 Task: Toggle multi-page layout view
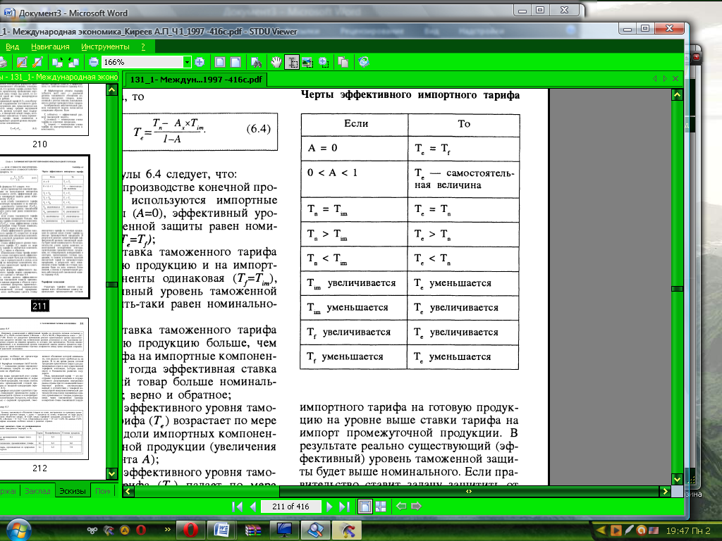pyautogui.click(x=381, y=506)
